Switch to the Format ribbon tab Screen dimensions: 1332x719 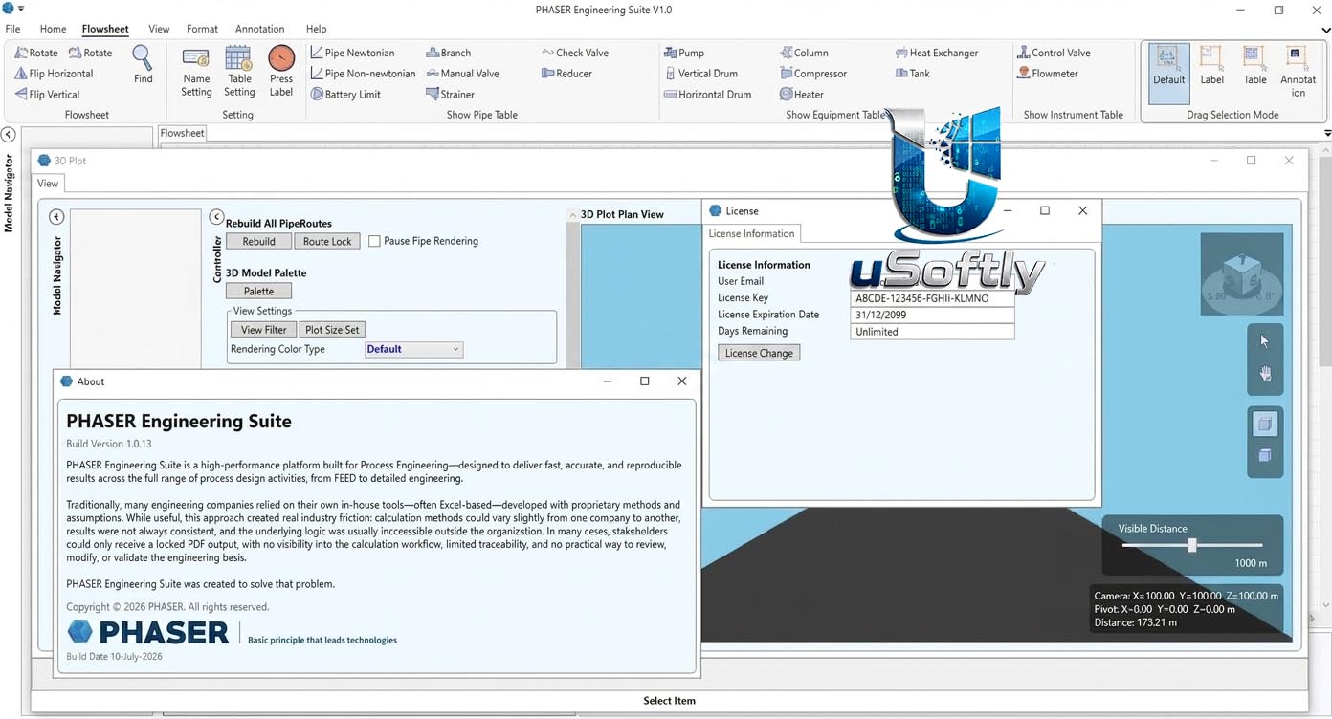click(x=202, y=29)
